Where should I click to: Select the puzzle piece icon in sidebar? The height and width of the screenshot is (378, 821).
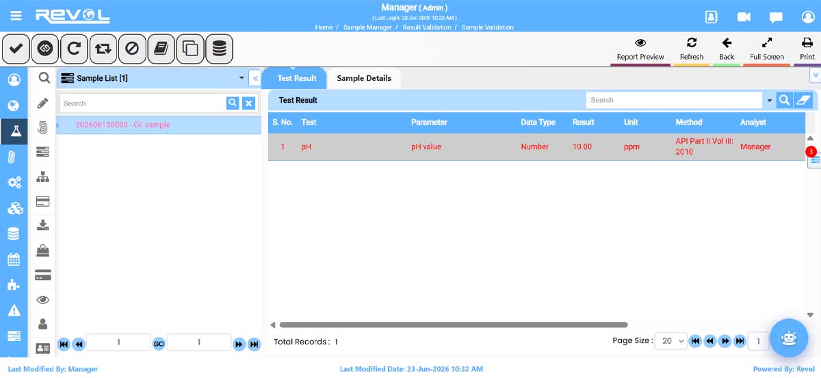[x=14, y=285]
